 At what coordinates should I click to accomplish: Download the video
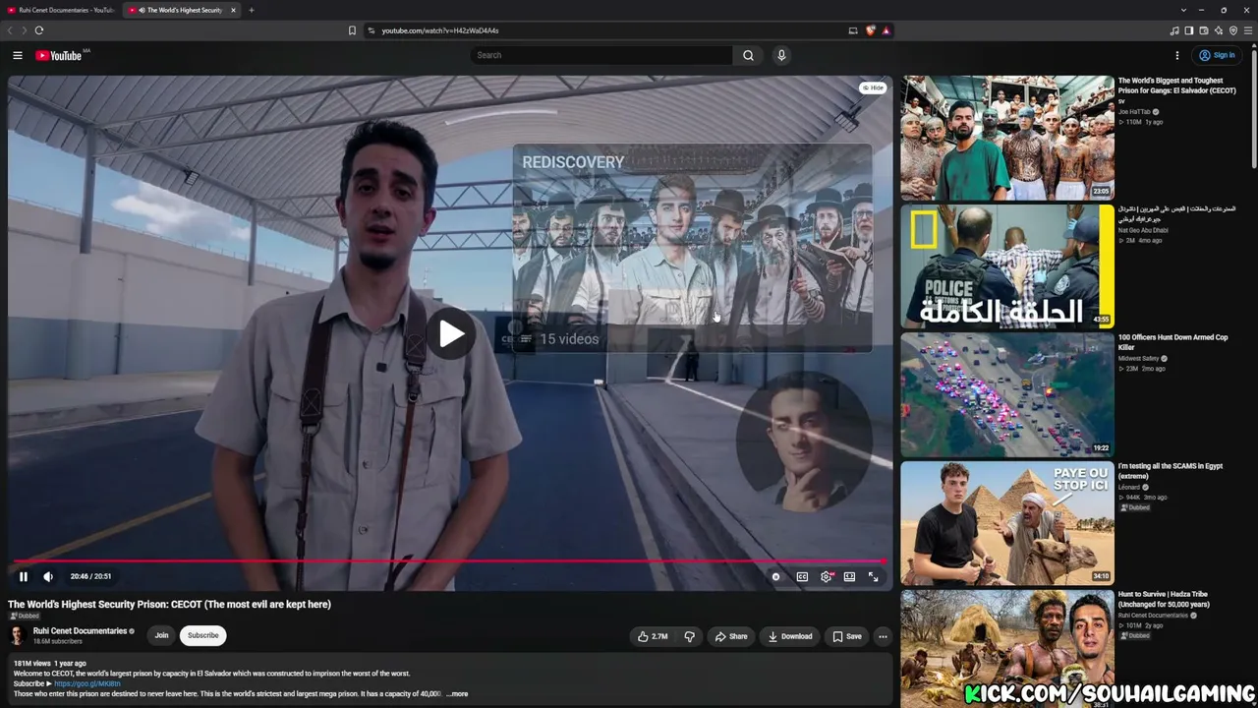tap(790, 636)
